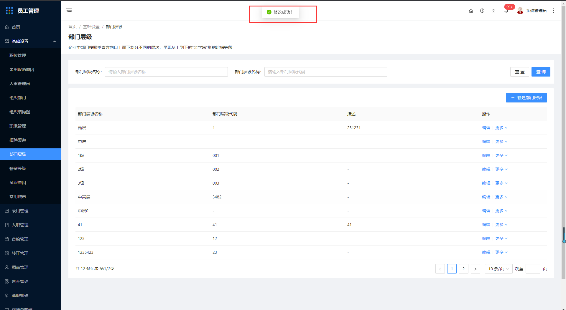Click 新建部门层级 button
This screenshot has height=310, width=566.
pos(526,98)
